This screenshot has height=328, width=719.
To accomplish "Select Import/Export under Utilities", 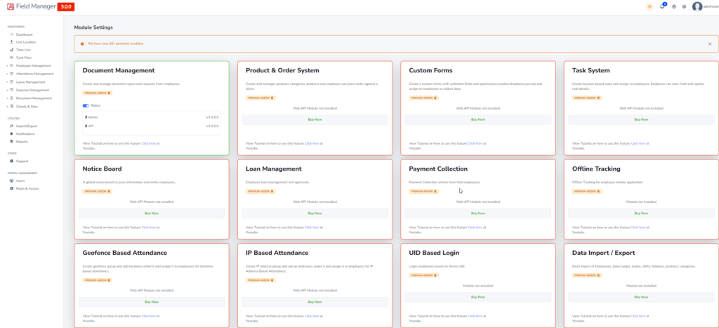I will pos(27,126).
